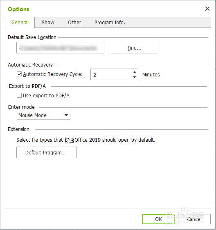The height and width of the screenshot is (230, 216).
Task: Click Cancel to discard changes
Action: pos(194,219)
